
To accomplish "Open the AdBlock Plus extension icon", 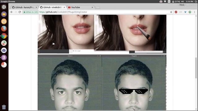I will (x=176, y=12).
